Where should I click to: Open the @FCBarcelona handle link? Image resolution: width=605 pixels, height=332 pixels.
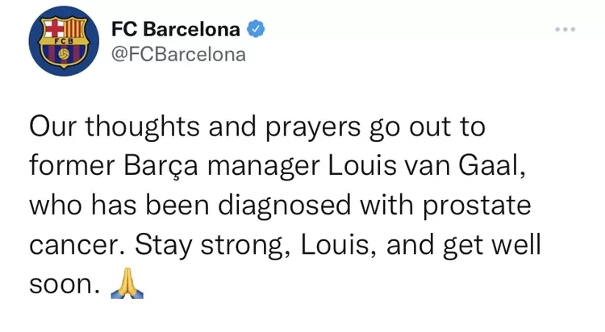(177, 56)
